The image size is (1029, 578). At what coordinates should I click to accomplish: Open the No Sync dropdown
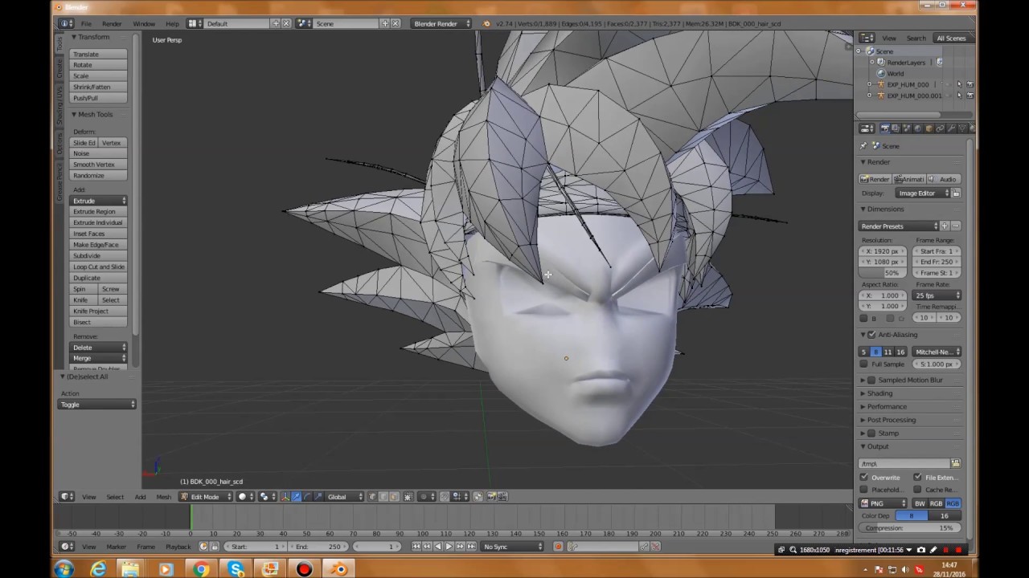[x=513, y=547]
